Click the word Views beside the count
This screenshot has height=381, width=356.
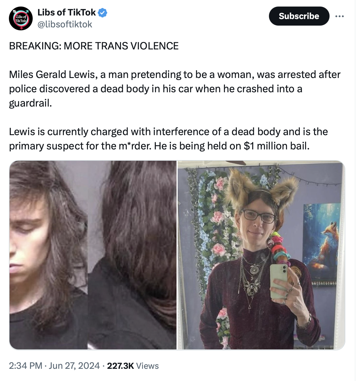[x=148, y=366]
